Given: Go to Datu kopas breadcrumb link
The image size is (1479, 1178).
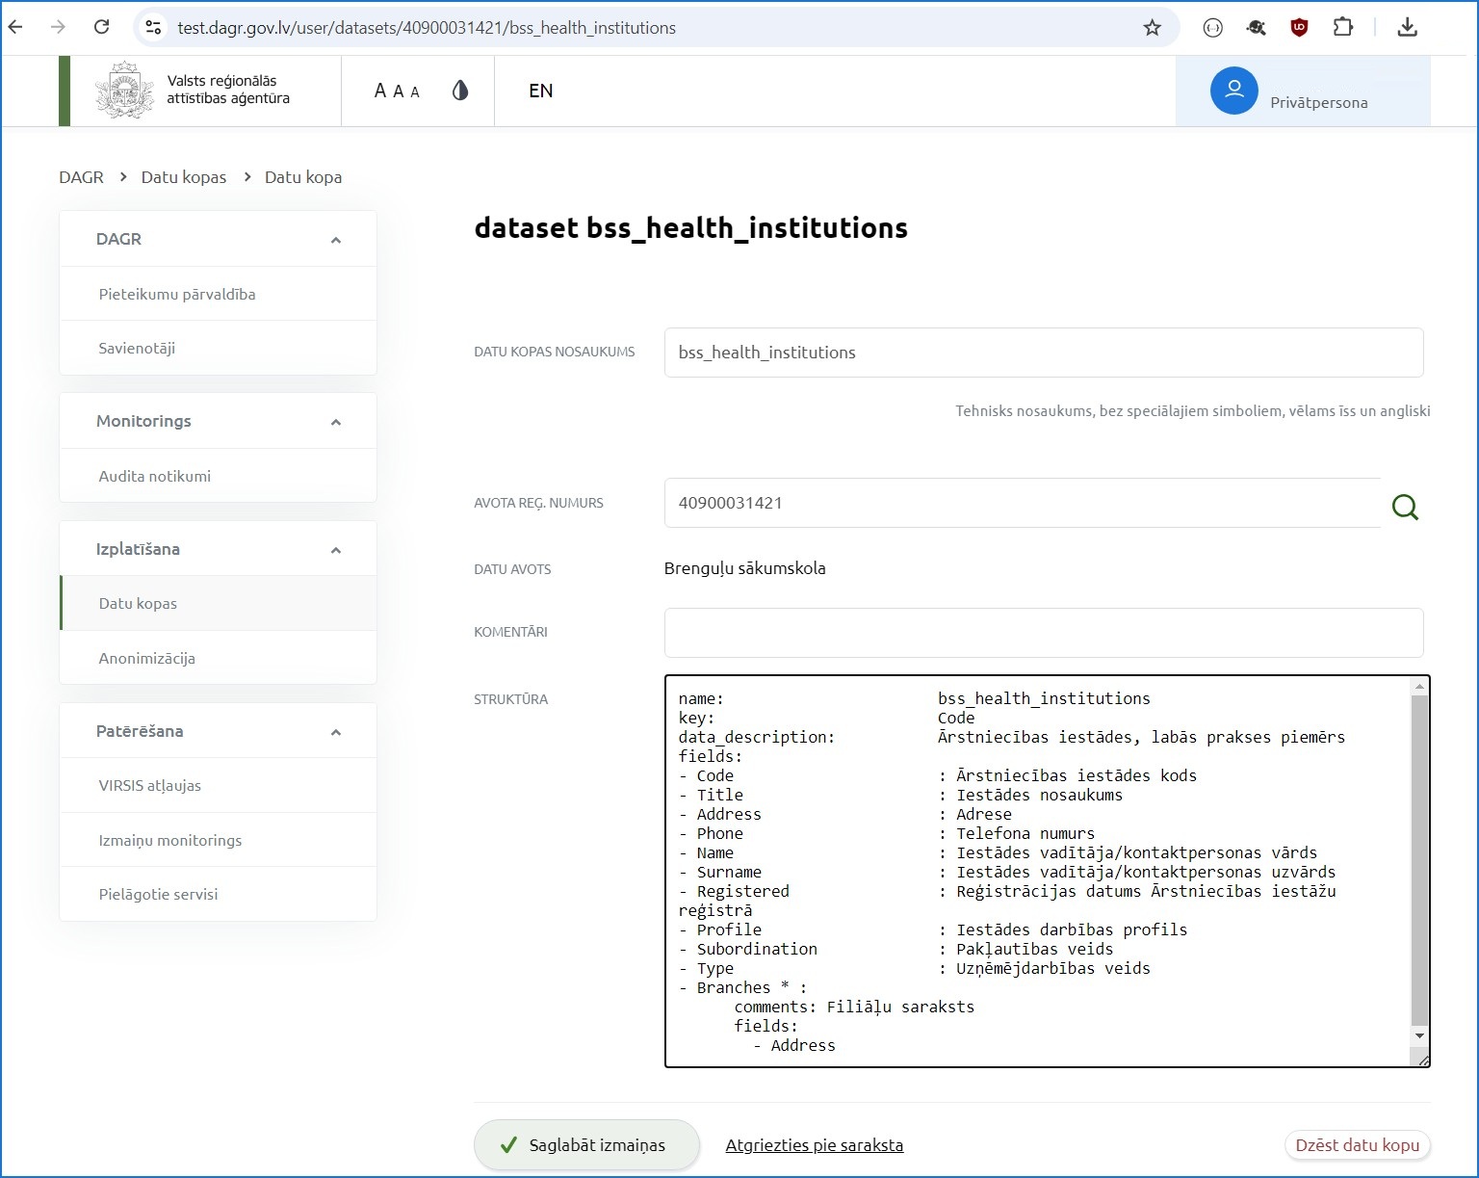Looking at the screenshot, I should coord(184,177).
